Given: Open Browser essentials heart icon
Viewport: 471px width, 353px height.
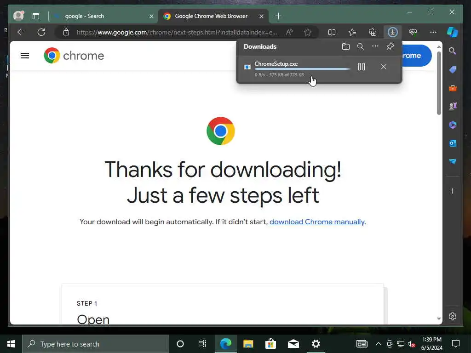Looking at the screenshot, I should point(413,32).
